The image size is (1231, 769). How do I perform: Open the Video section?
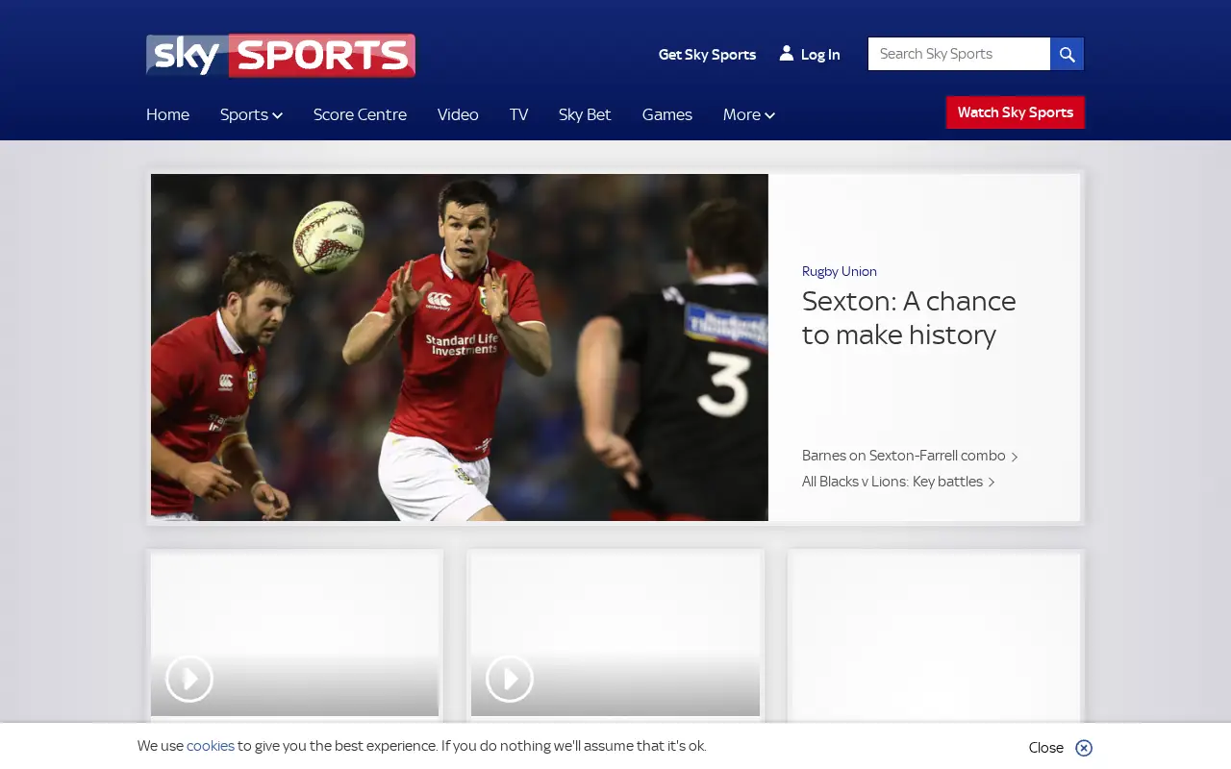pyautogui.click(x=458, y=114)
